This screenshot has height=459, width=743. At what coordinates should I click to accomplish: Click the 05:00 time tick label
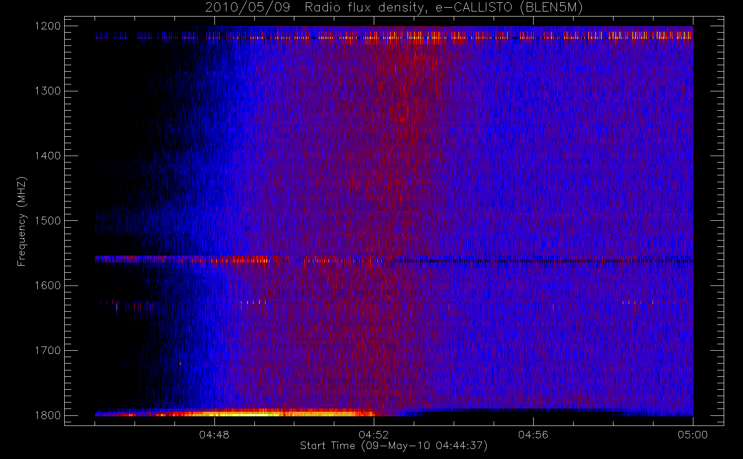693,435
